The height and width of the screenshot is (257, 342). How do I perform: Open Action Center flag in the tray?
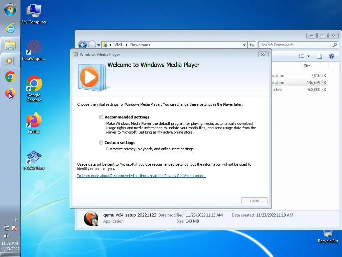[15, 228]
